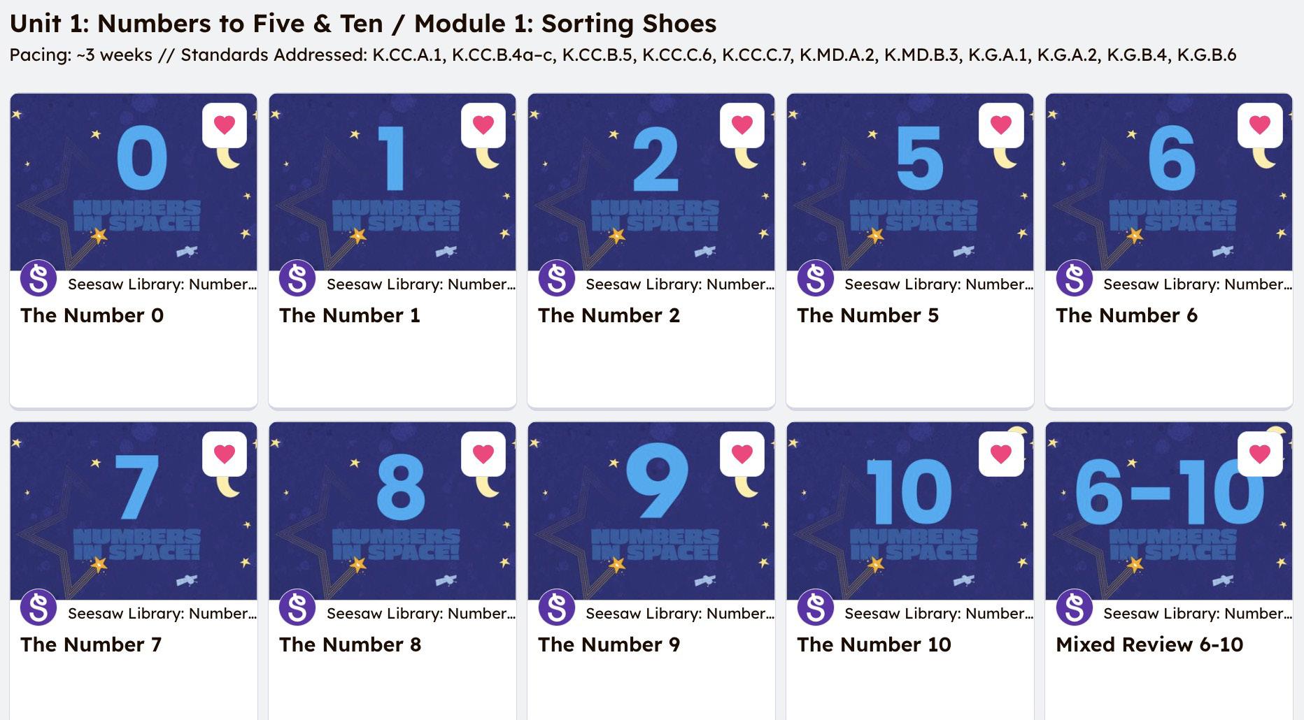
Task: Unfavorite The Number 2 activity heart
Action: [x=742, y=125]
